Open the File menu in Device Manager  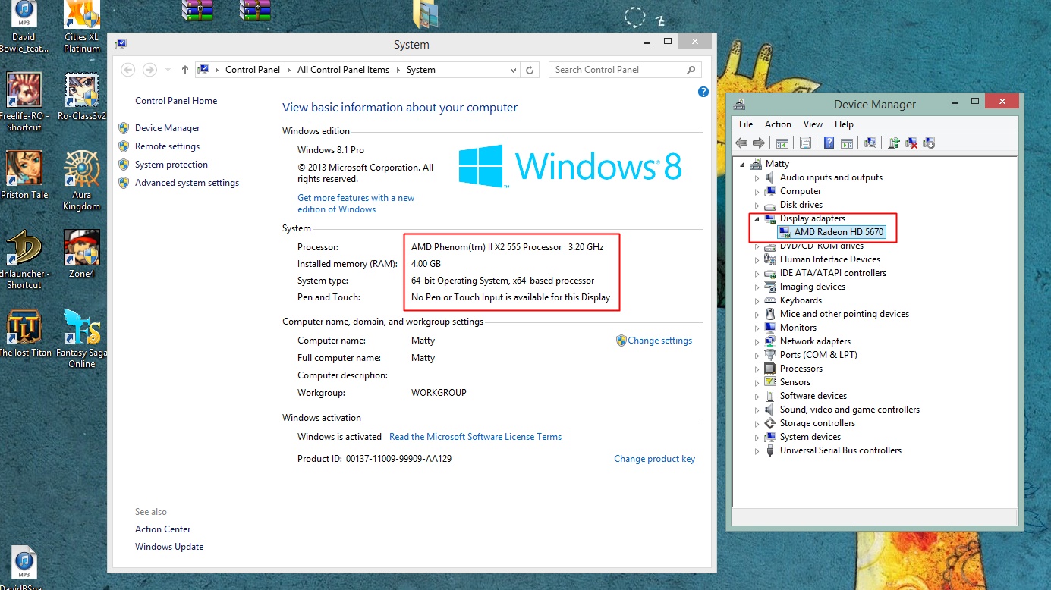[x=746, y=124]
